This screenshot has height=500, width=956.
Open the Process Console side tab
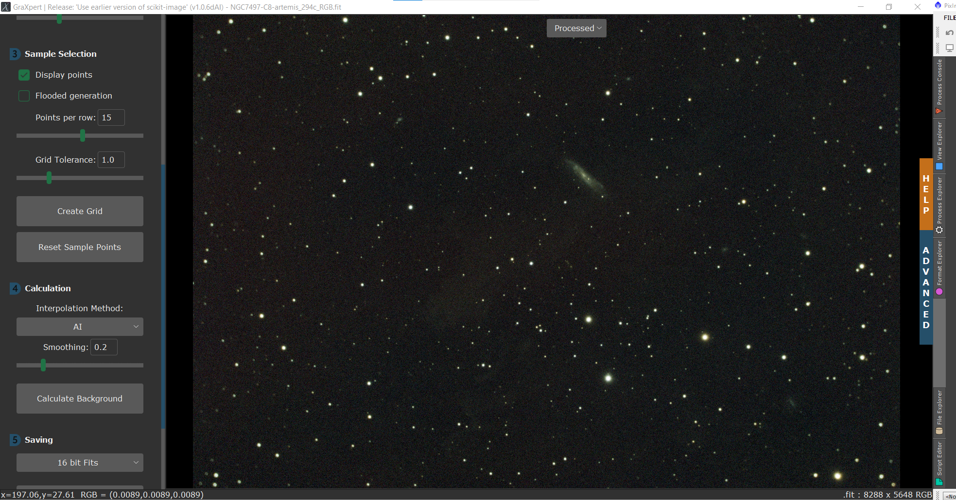point(939,86)
